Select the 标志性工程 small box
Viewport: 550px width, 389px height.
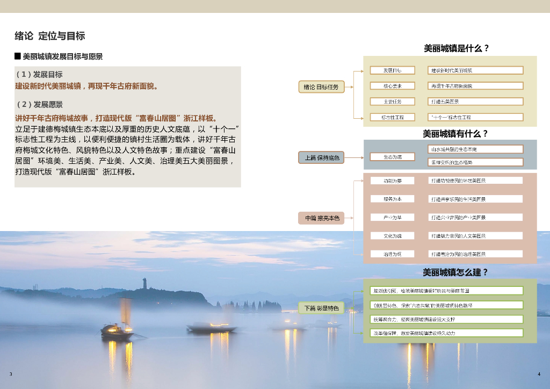(x=393, y=117)
